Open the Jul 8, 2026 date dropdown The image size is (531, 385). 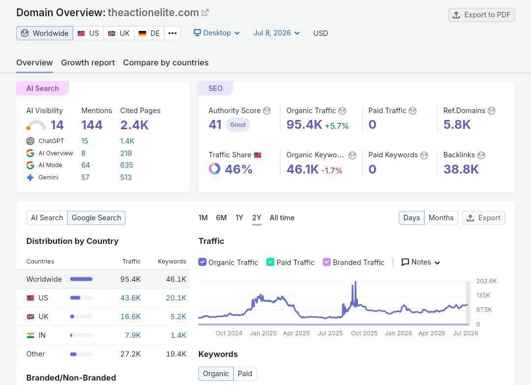pos(276,33)
